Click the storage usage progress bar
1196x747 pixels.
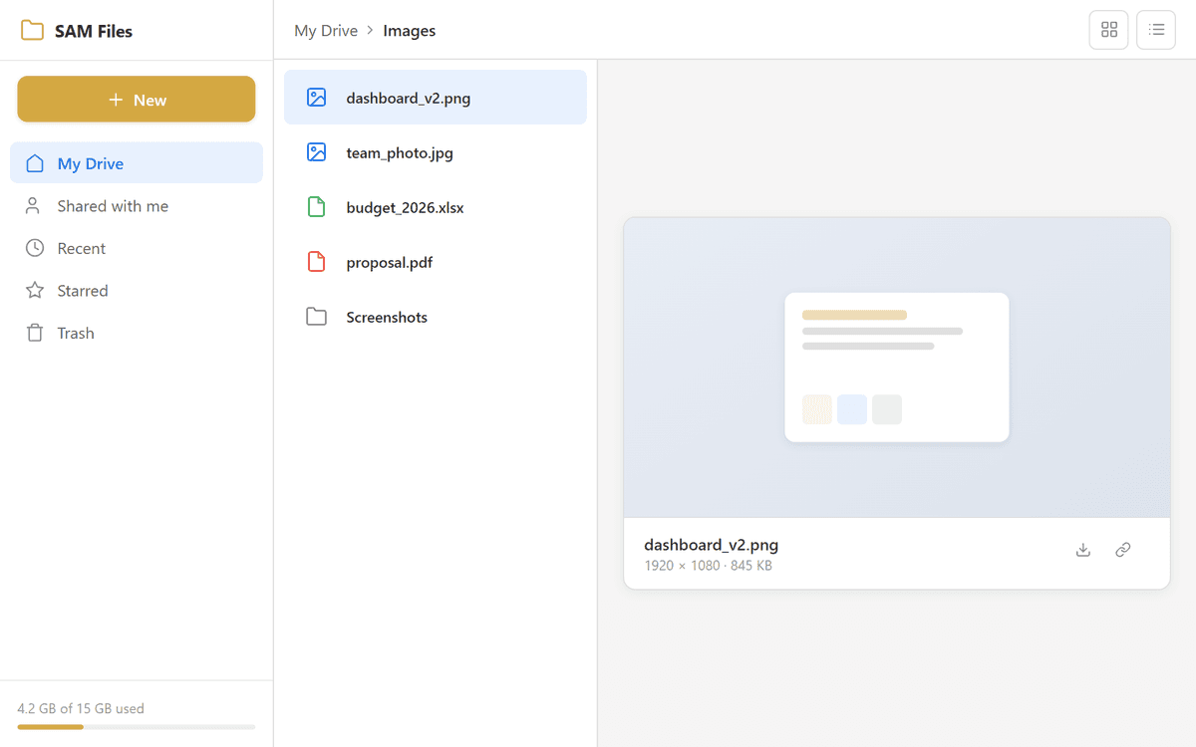click(136, 726)
